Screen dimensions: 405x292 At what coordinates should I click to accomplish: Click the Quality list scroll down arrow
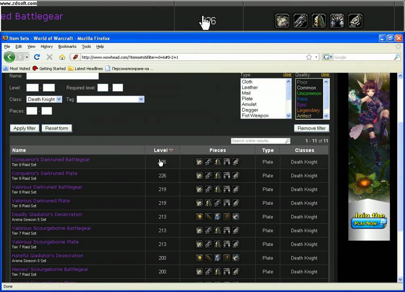click(326, 116)
